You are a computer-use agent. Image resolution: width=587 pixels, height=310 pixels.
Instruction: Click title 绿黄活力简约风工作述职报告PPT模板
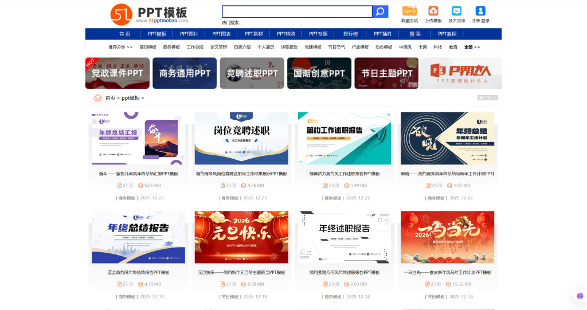(345, 174)
